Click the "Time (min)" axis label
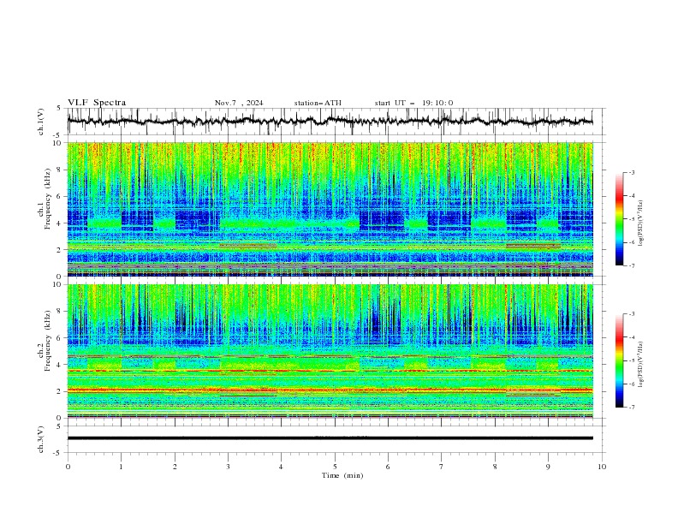 [x=342, y=475]
